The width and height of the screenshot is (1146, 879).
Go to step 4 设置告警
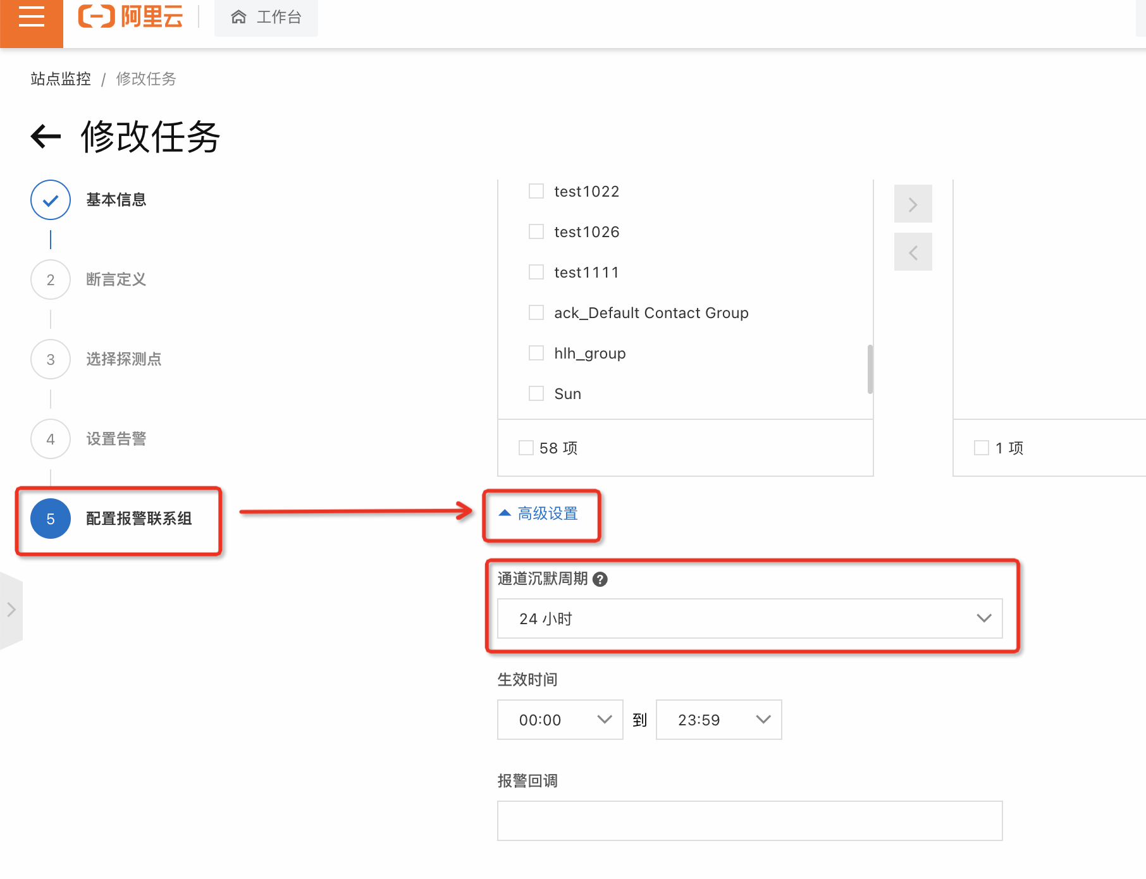51,439
